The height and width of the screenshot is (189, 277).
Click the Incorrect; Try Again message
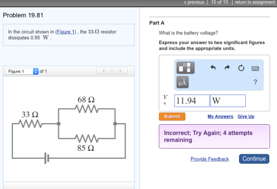pos(214,137)
